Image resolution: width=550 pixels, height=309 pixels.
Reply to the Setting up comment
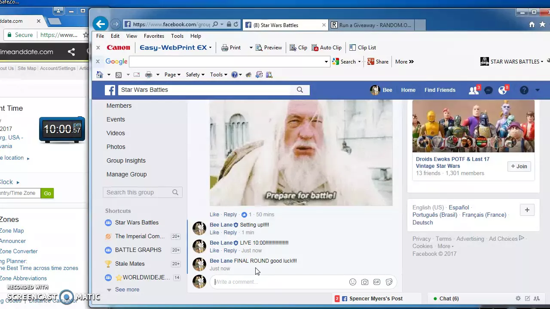point(230,233)
